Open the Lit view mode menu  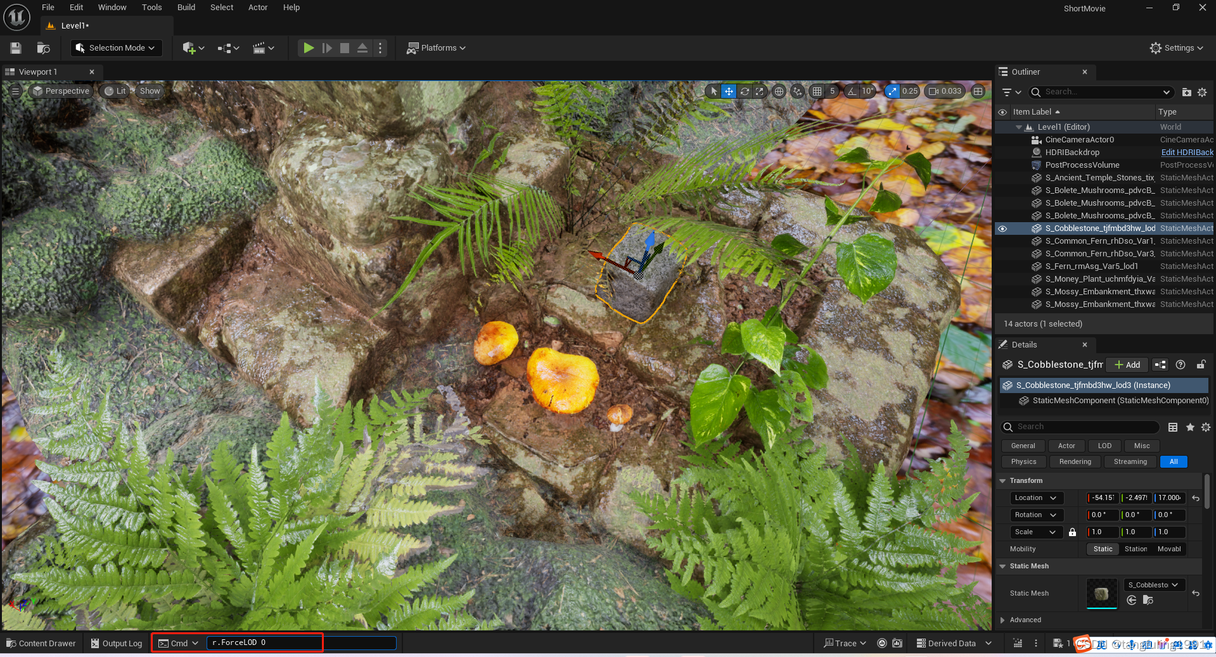[x=115, y=91]
